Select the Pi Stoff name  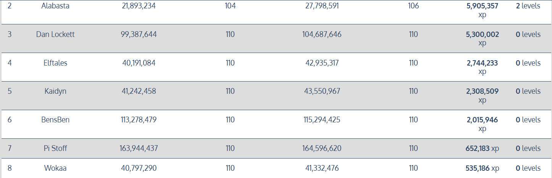(x=55, y=148)
